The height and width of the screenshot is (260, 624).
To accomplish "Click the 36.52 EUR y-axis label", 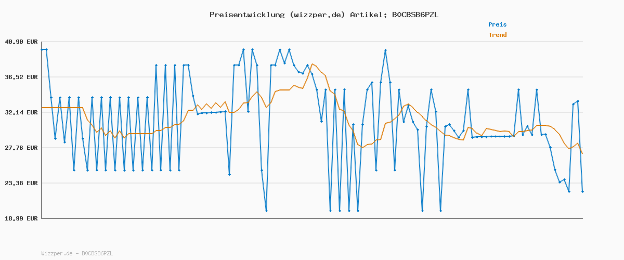I will (21, 77).
